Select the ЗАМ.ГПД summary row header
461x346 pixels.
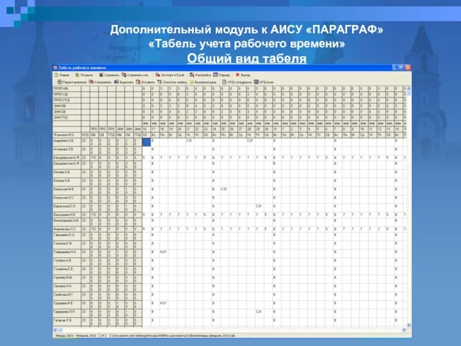tap(67, 118)
